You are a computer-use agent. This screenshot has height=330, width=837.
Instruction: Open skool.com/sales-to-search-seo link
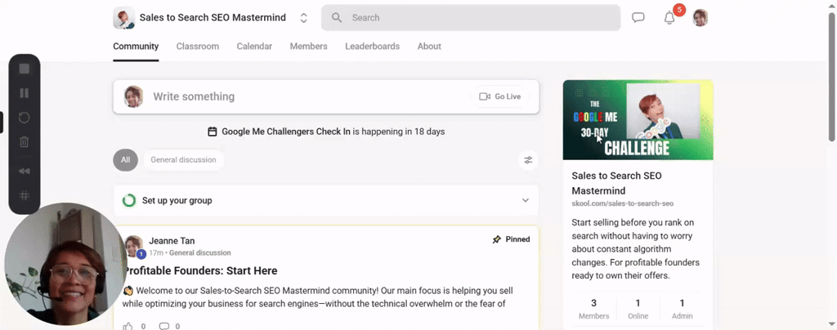click(x=622, y=203)
